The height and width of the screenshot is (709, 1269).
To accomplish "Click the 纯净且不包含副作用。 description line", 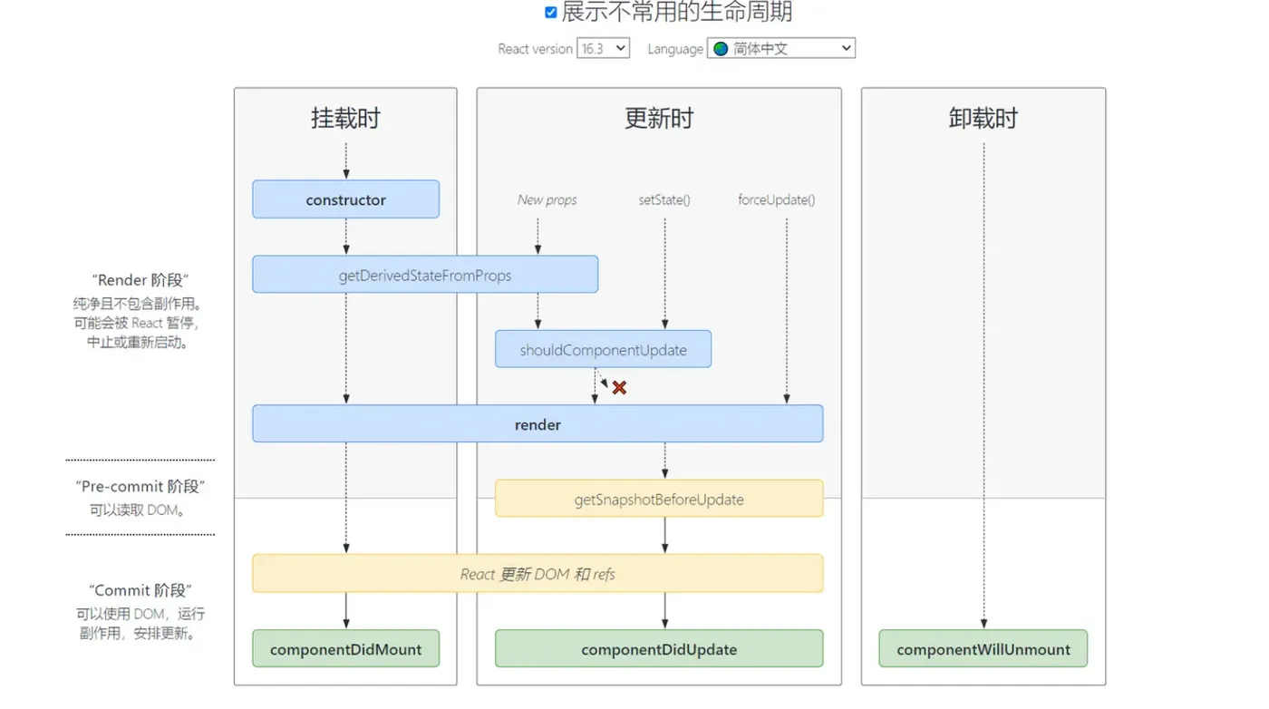I will pos(138,304).
